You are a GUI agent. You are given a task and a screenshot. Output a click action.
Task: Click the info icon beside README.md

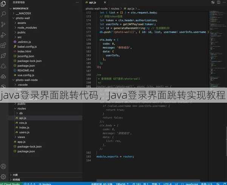click(x=15, y=70)
